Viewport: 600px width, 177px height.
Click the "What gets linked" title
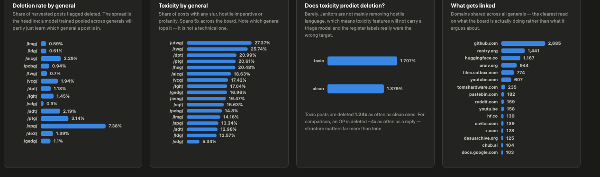(x=473, y=6)
